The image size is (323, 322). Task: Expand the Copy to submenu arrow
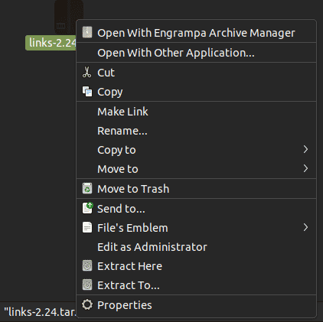point(305,149)
